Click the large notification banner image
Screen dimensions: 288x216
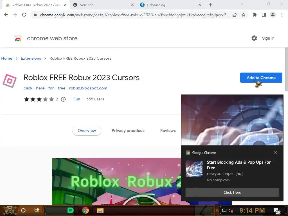232,120
